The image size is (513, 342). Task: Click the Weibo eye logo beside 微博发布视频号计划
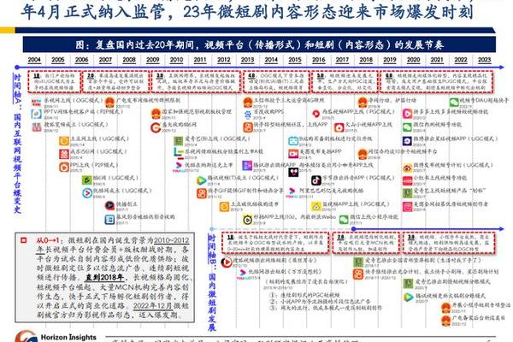tap(407, 168)
